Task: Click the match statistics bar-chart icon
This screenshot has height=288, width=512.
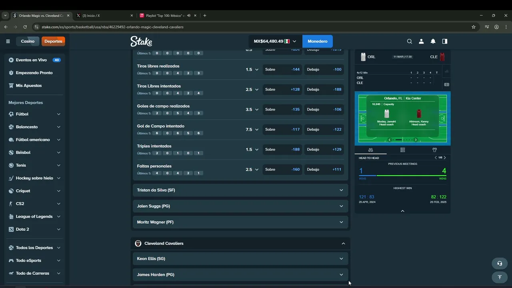Action: (x=446, y=72)
